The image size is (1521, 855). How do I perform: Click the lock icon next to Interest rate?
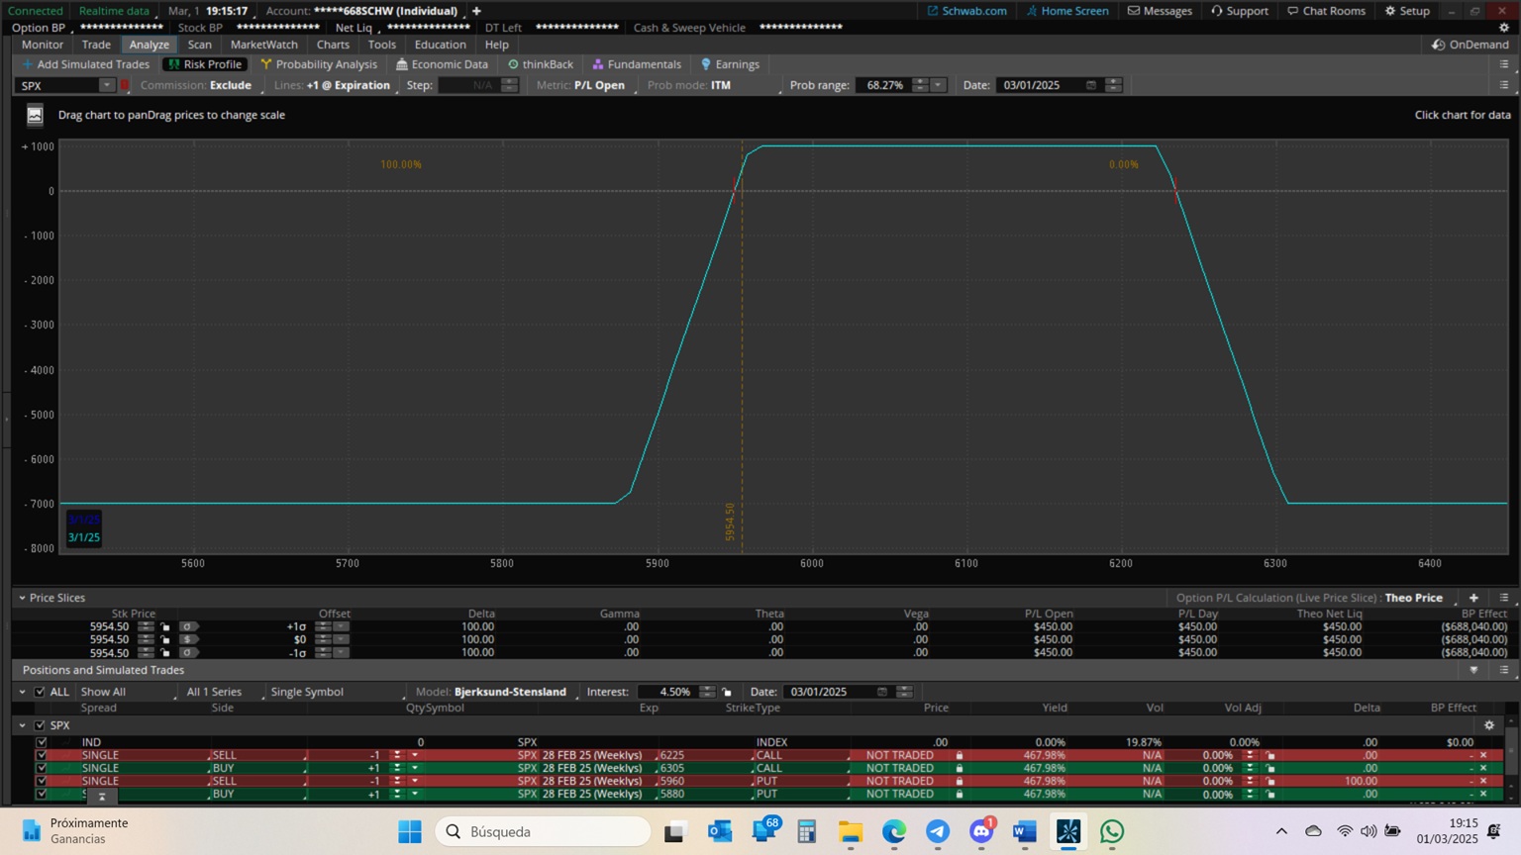click(x=727, y=692)
